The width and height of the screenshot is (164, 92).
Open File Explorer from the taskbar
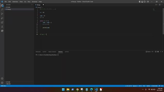(x=68, y=89)
